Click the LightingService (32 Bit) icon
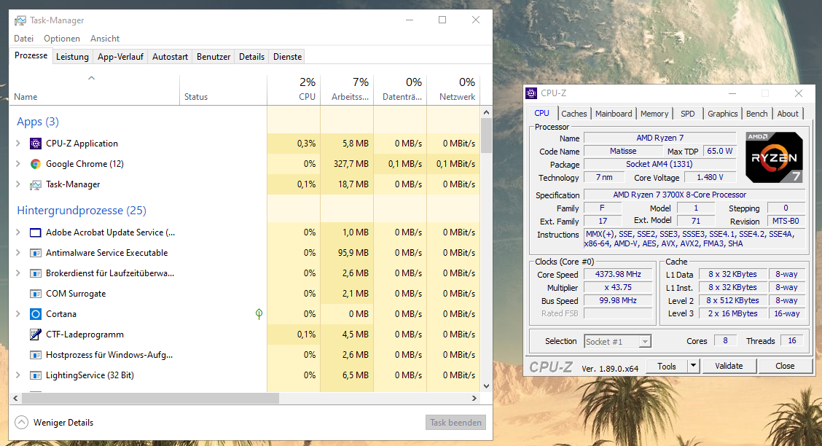This screenshot has height=446, width=822. click(36, 376)
